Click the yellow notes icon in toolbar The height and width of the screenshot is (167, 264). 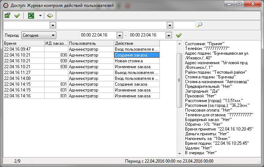pyautogui.click(x=50, y=16)
